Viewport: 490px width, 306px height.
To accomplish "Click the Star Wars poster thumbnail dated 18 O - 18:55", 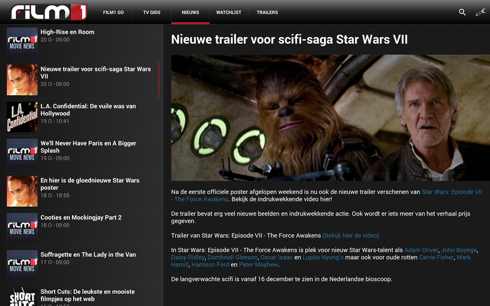I will tap(22, 191).
